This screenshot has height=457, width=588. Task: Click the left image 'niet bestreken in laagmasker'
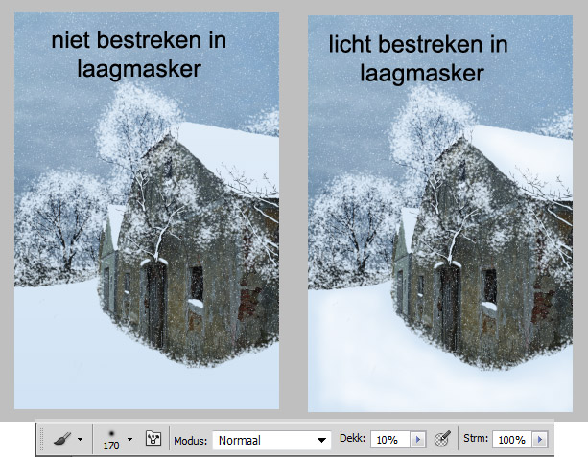[147, 211]
